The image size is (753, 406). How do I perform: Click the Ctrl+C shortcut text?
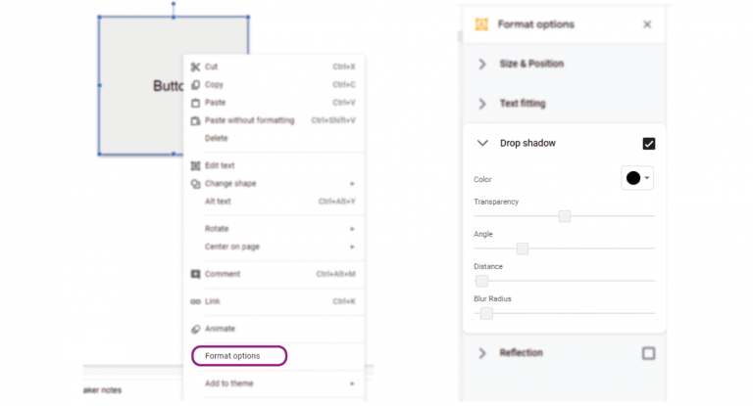pos(344,85)
